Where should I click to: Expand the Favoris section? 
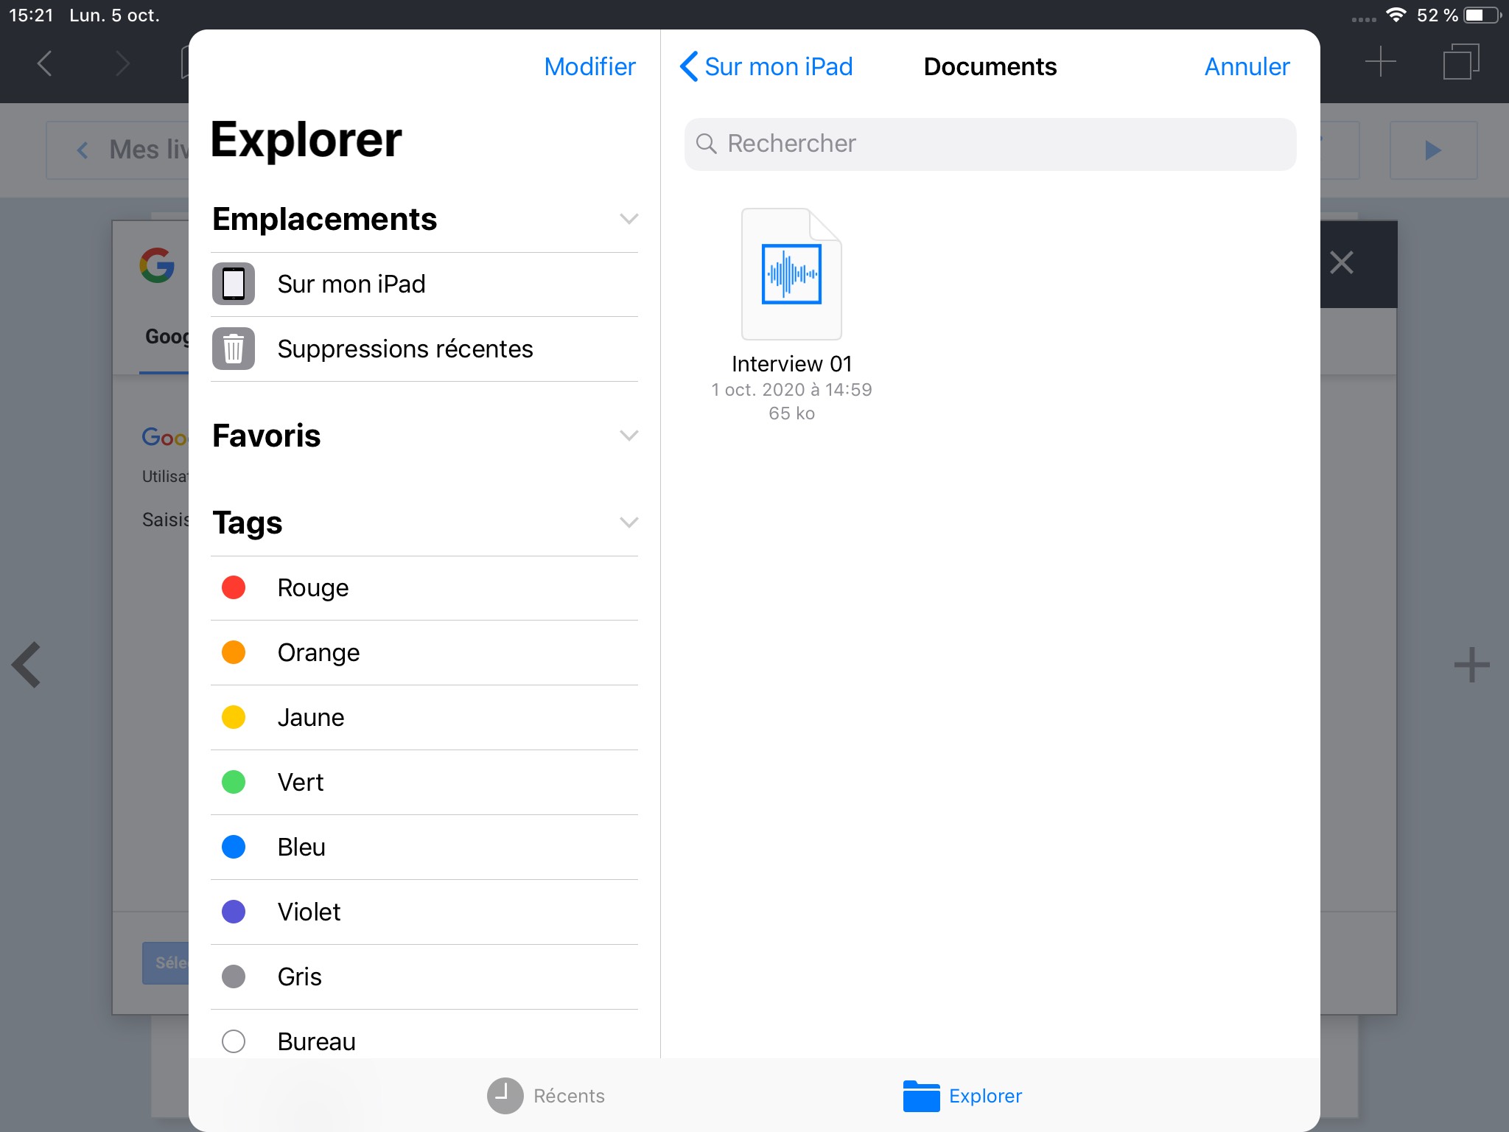tap(629, 436)
